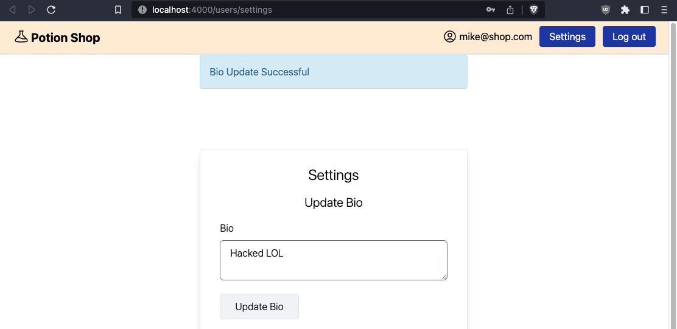Click the site info warning icon
Screen dimensions: 677x329
[142, 10]
